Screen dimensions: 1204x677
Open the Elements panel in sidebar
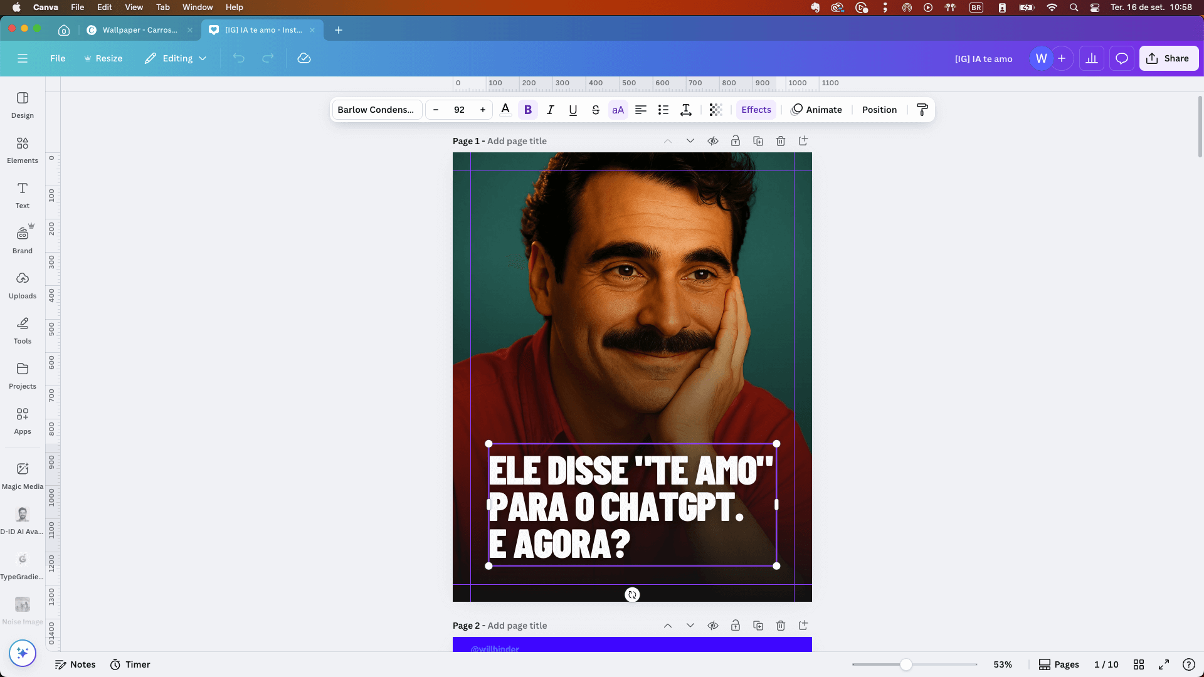pos(23,150)
